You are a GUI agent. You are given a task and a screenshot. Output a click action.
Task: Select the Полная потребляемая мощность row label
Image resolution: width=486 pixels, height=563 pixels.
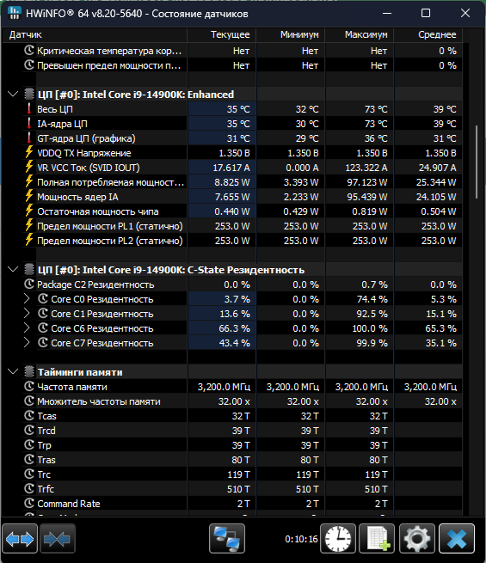[x=111, y=182]
